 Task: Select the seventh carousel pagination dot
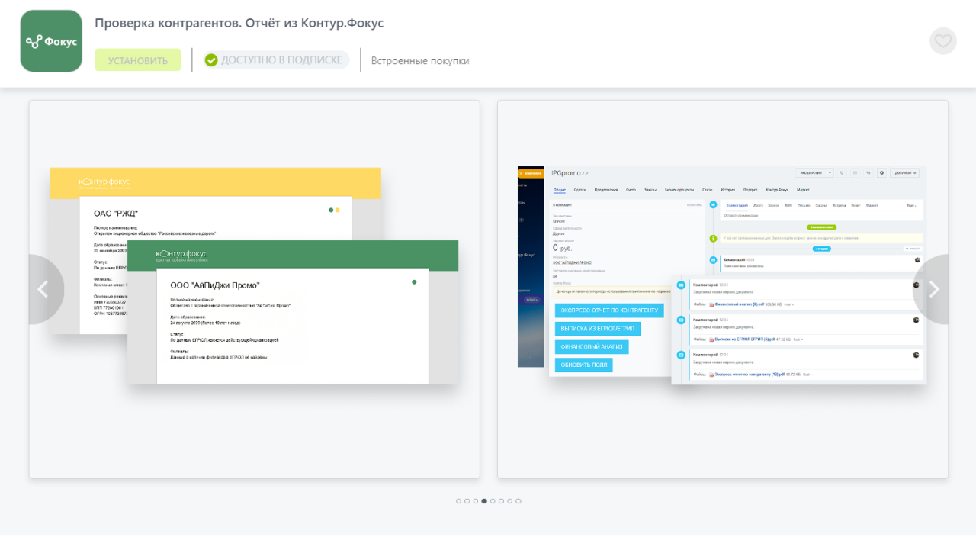point(510,501)
